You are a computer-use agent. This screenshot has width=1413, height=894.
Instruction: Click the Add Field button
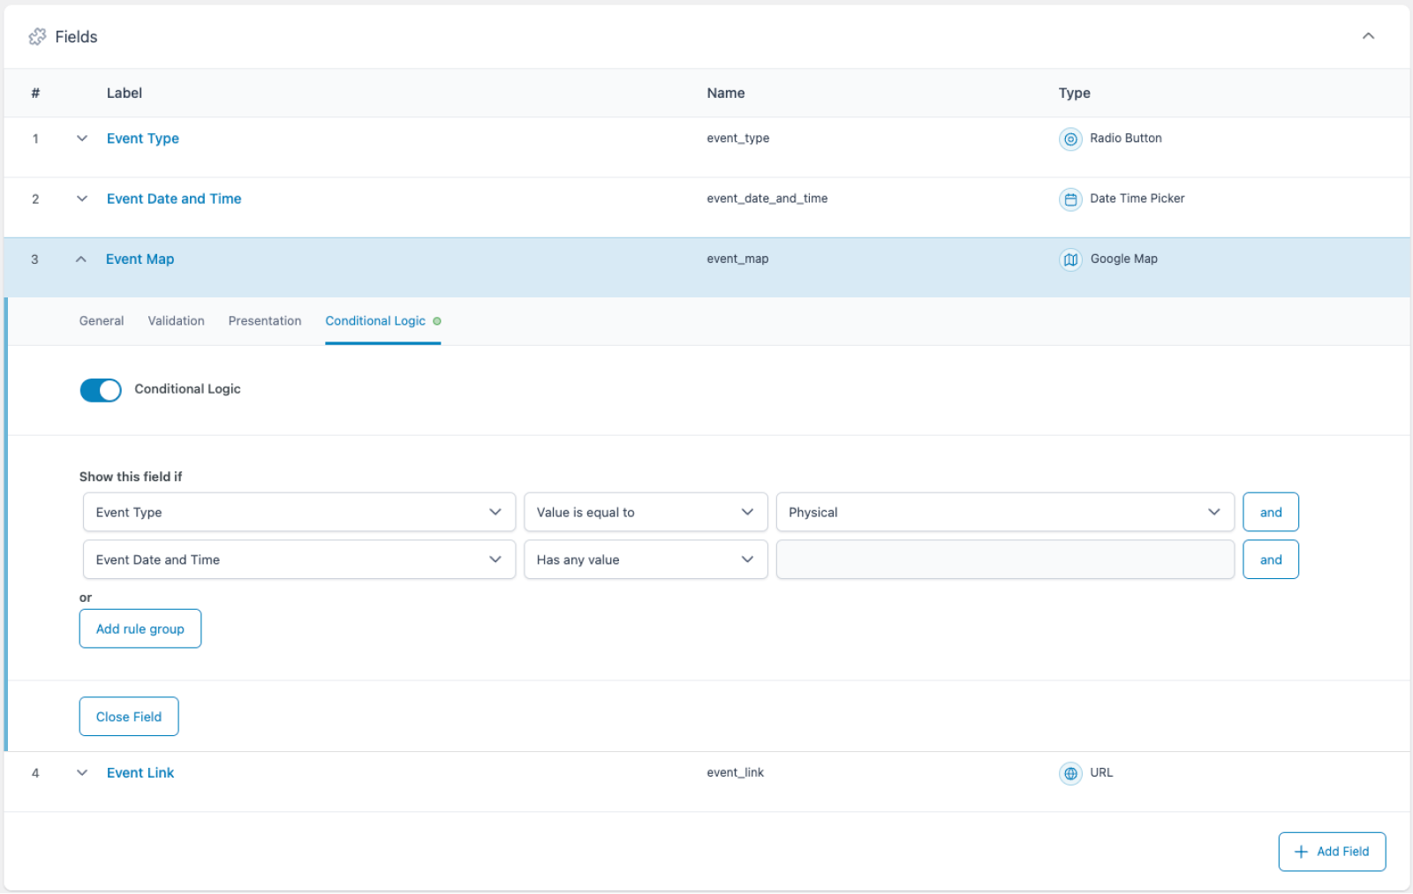[x=1331, y=852]
